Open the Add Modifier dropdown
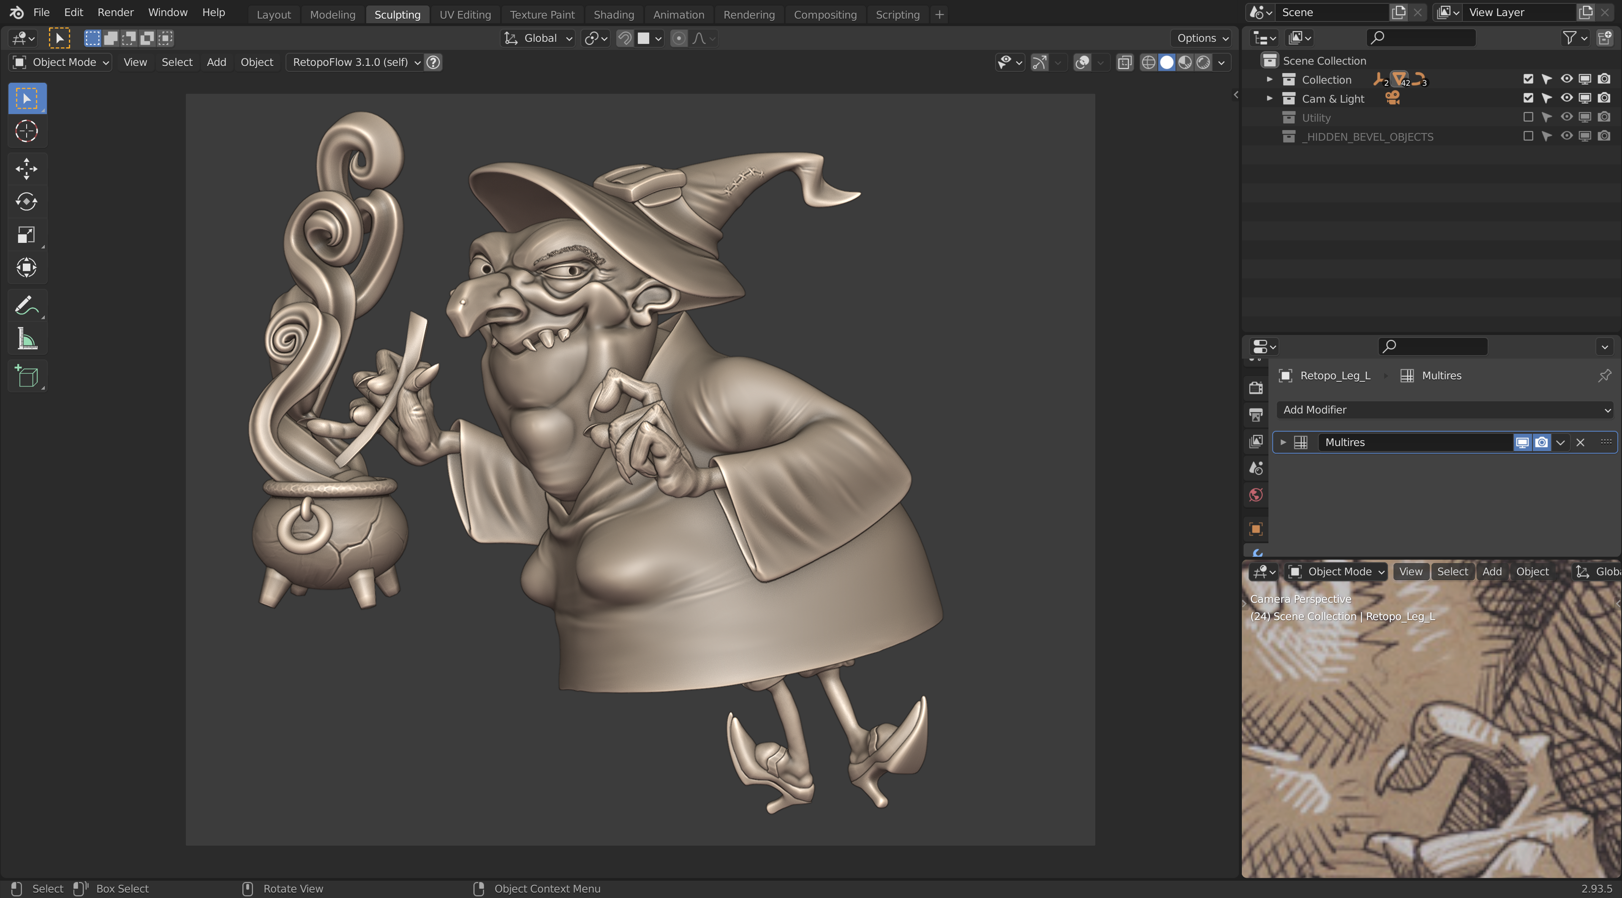The width and height of the screenshot is (1622, 898). (x=1445, y=409)
